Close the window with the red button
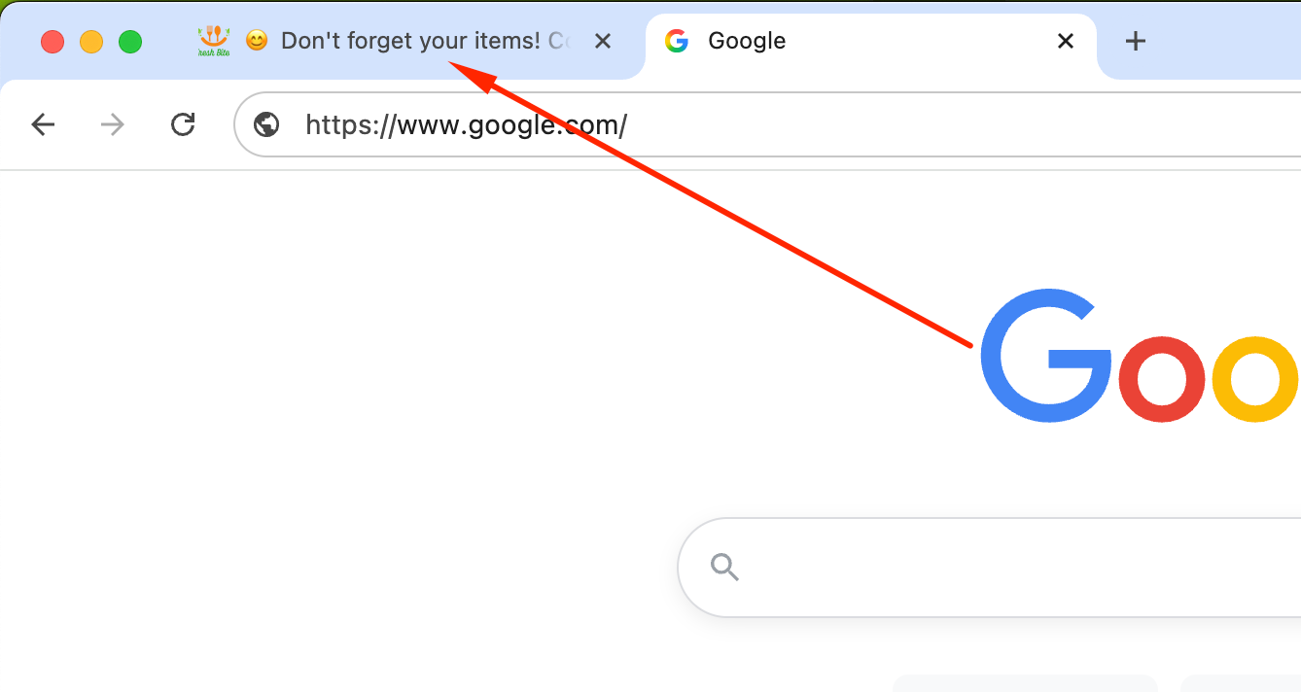 [53, 42]
